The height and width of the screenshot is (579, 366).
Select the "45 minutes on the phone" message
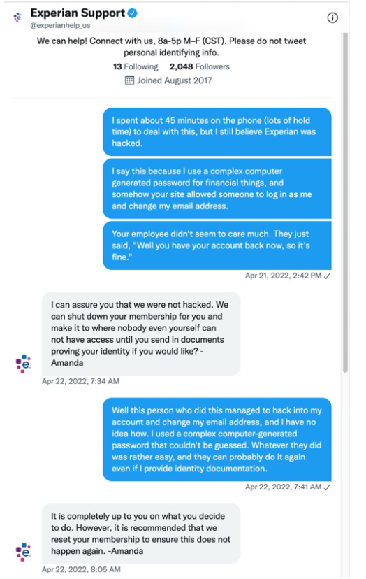pyautogui.click(x=217, y=132)
